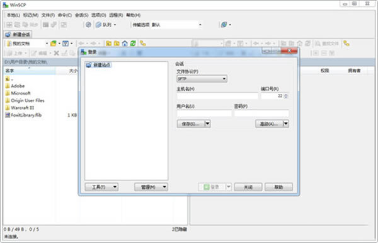Open the 远程(R) menu
This screenshot has width=378, height=243.
116,15
